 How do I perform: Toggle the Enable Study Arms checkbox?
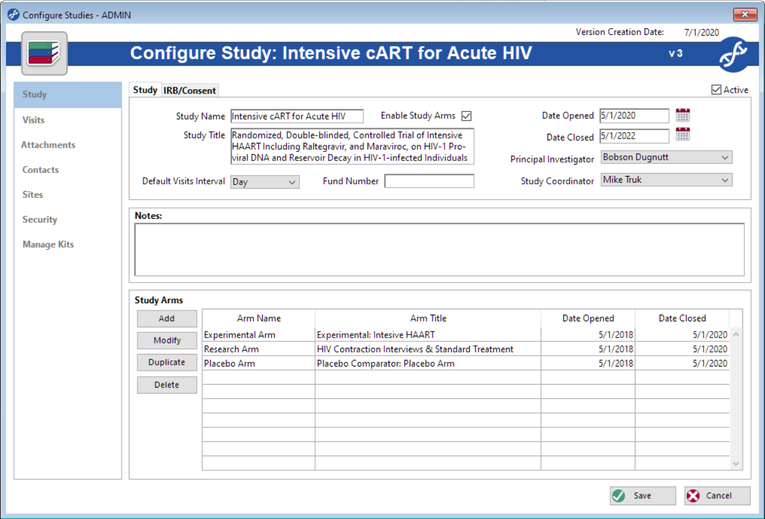point(466,116)
